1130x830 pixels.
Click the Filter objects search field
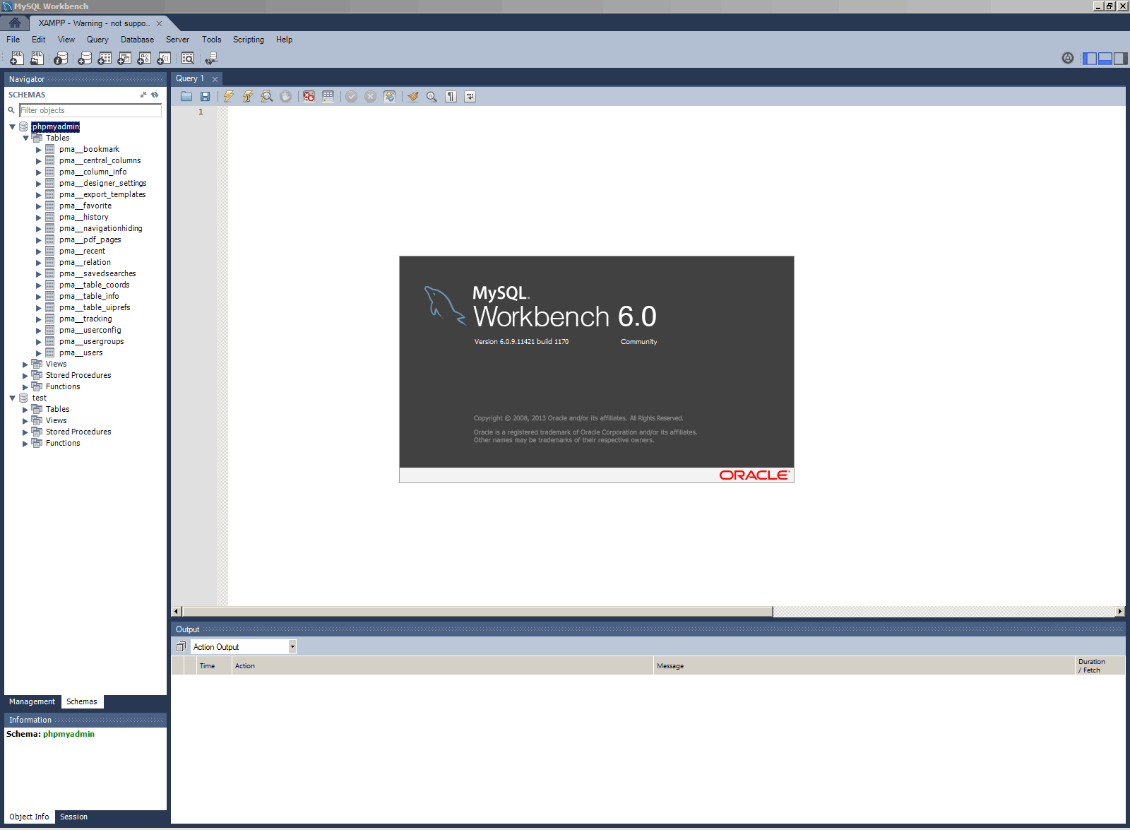(x=90, y=110)
